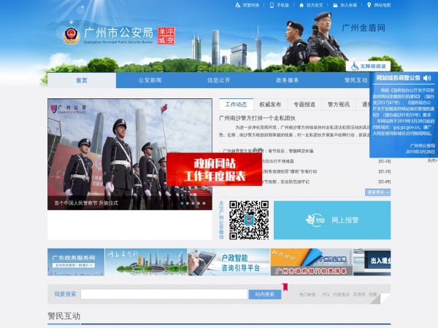Open the 手机版 mobile version link
Viewport: 438px width, 328px height.
tap(283, 5)
